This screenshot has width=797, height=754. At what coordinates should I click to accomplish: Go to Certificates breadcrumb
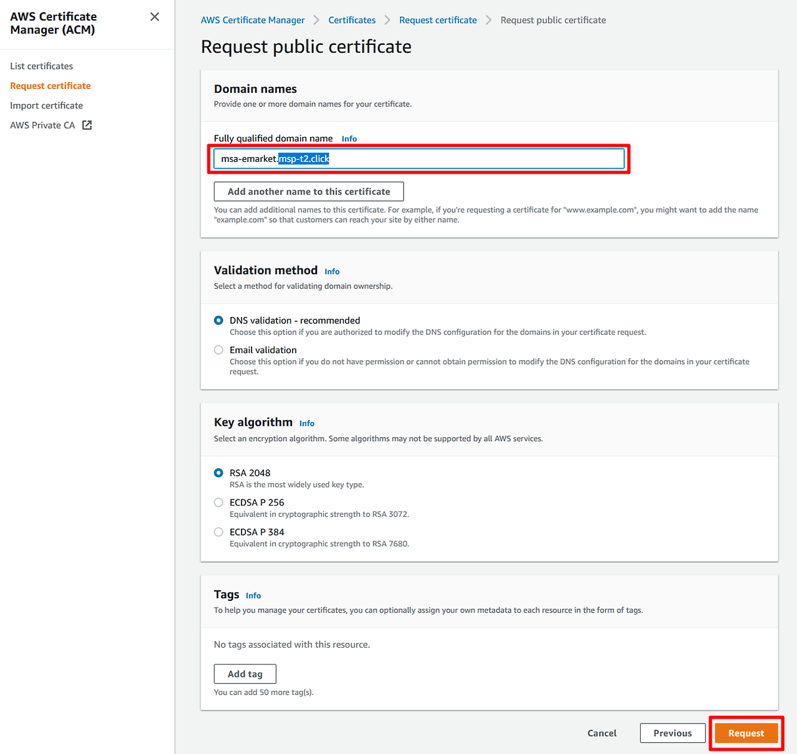click(352, 20)
